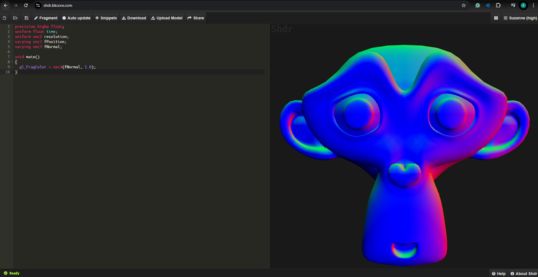Click the floppy disk save icon

[x=26, y=18]
